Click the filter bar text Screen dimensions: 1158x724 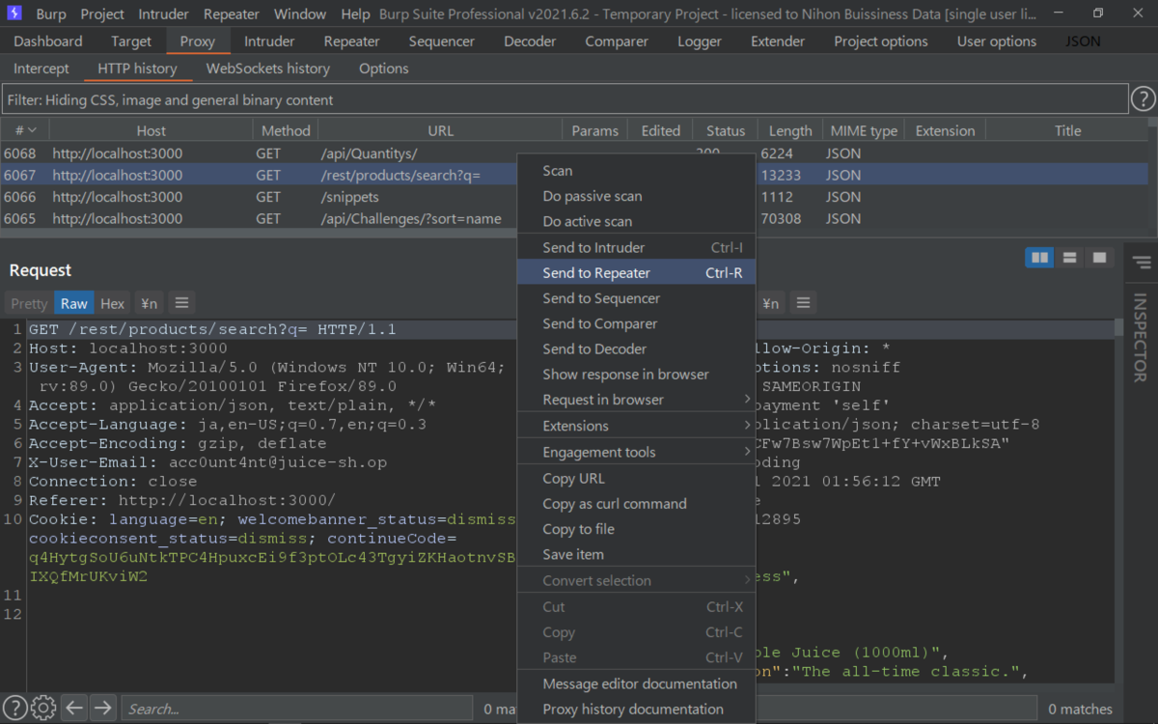(x=170, y=99)
